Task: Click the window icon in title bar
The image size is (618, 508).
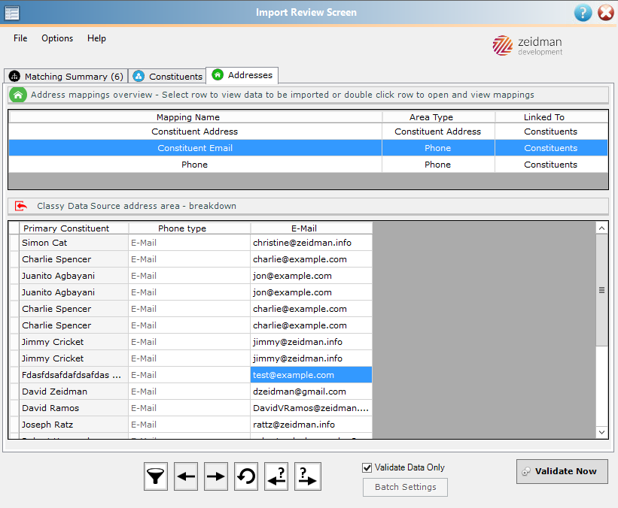Action: 12,13
